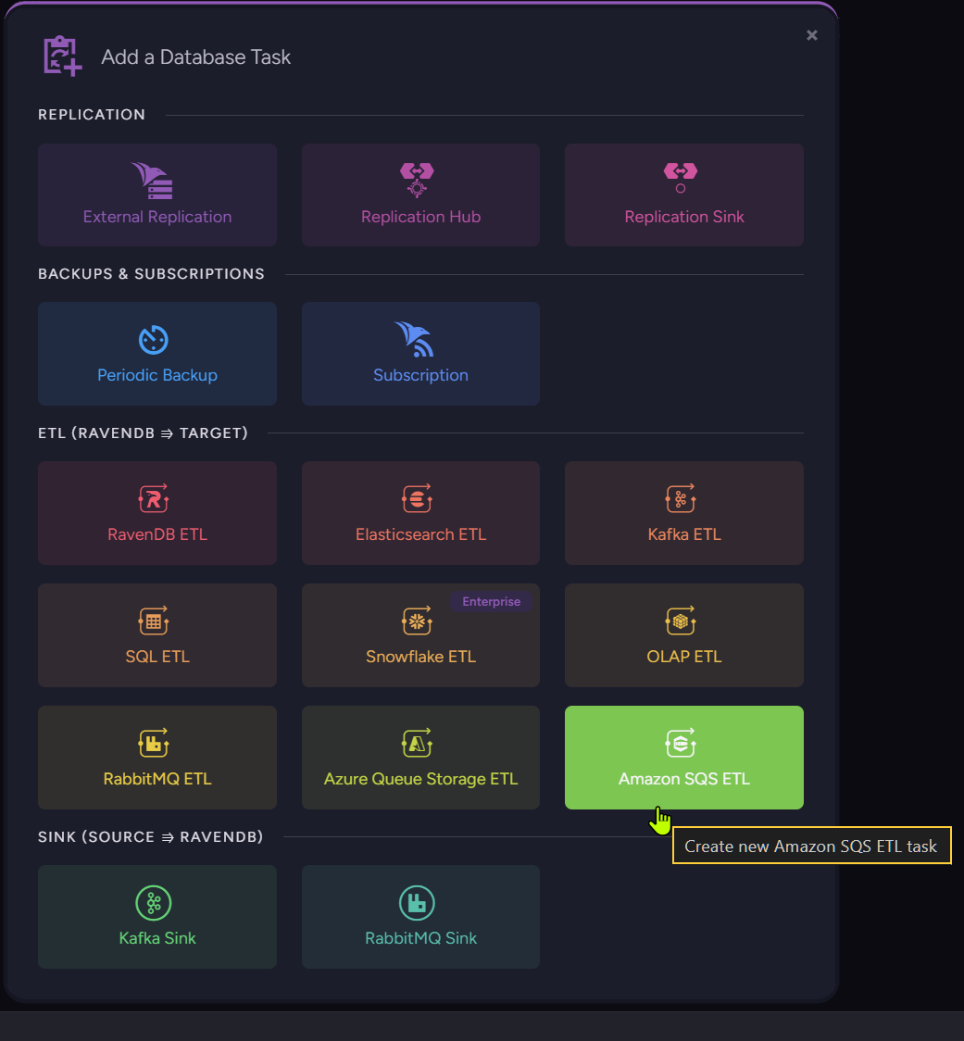This screenshot has height=1041, width=964.
Task: Click the highlighted Amazon SQS ETL label
Action: [x=683, y=779]
